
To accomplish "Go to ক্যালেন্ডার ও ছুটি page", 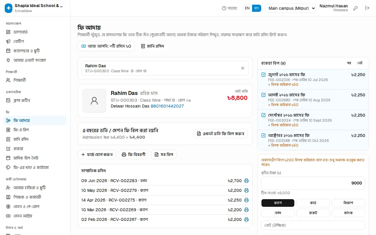I will [35, 51].
